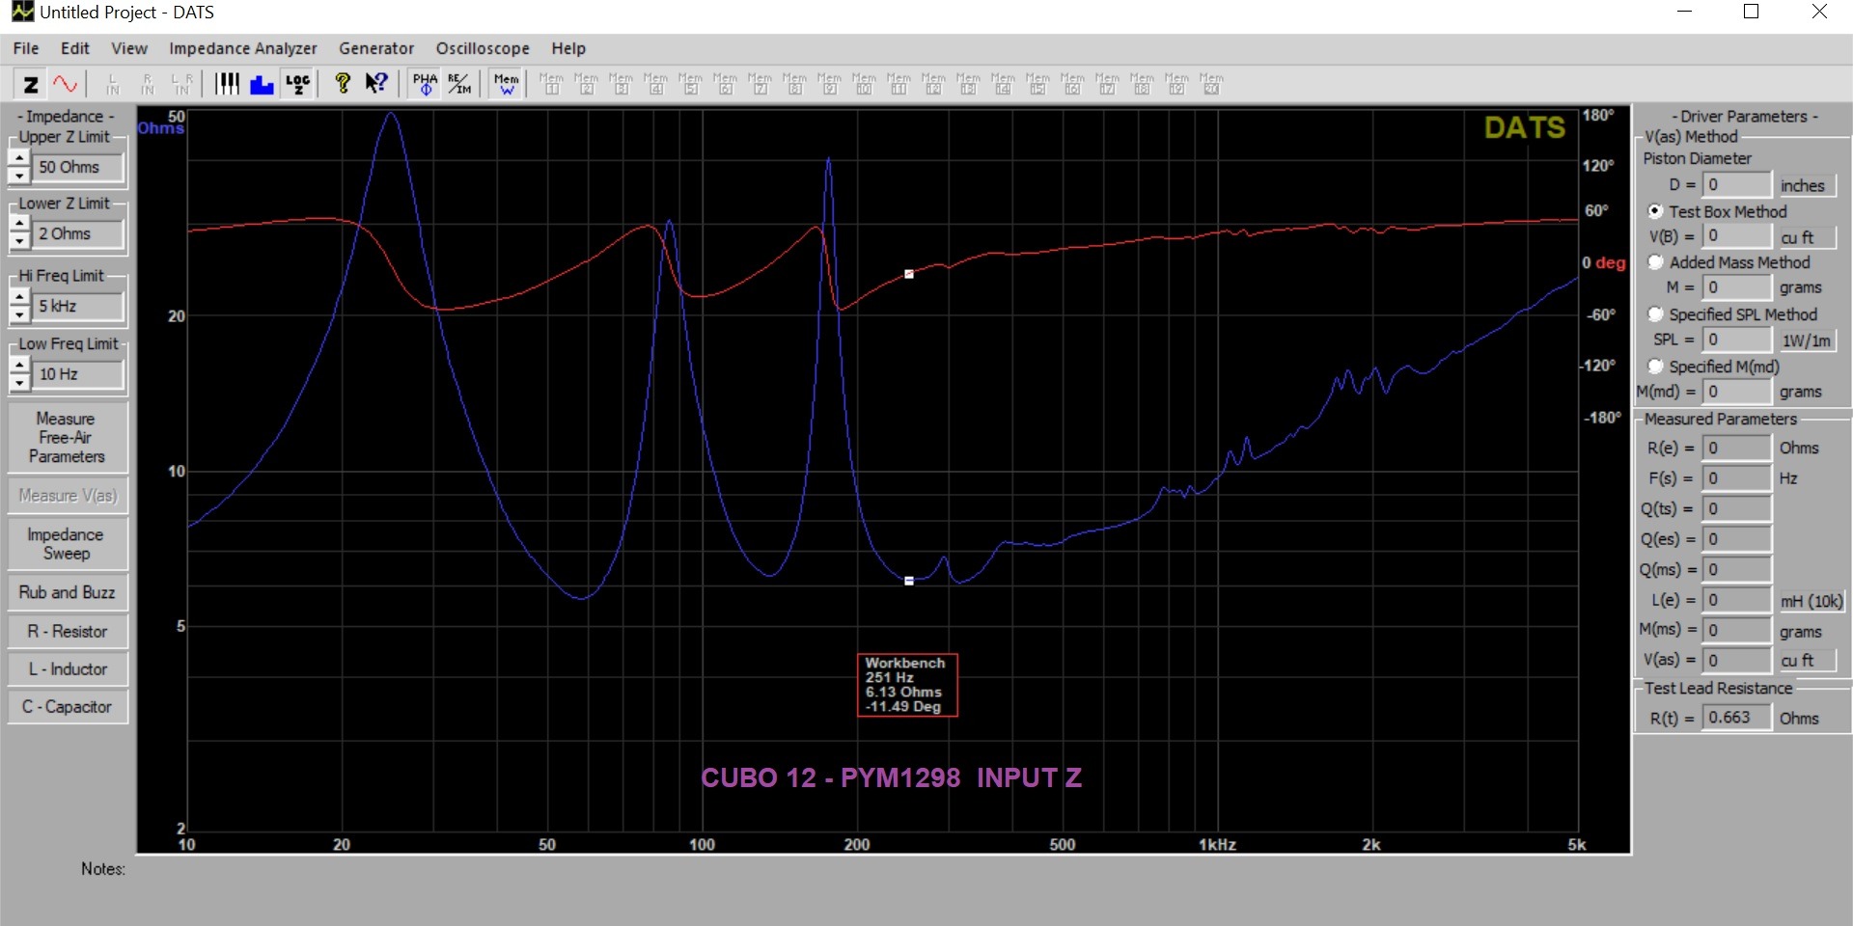Click the 50 Ohms Upper Z Limit field
Screen dimensions: 1853x926
79,167
